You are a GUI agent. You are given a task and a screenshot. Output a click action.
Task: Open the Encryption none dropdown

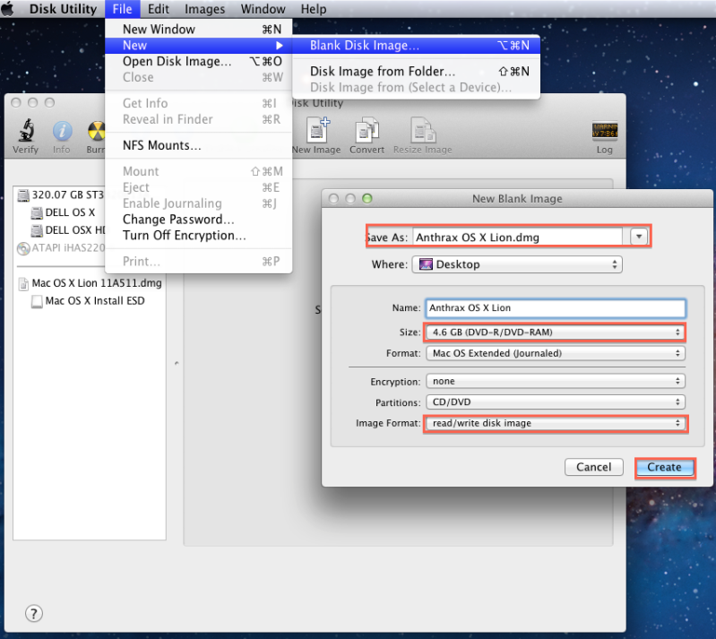click(556, 381)
